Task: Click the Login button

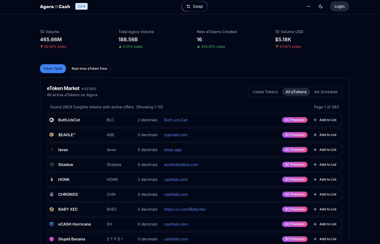Action: point(339,6)
